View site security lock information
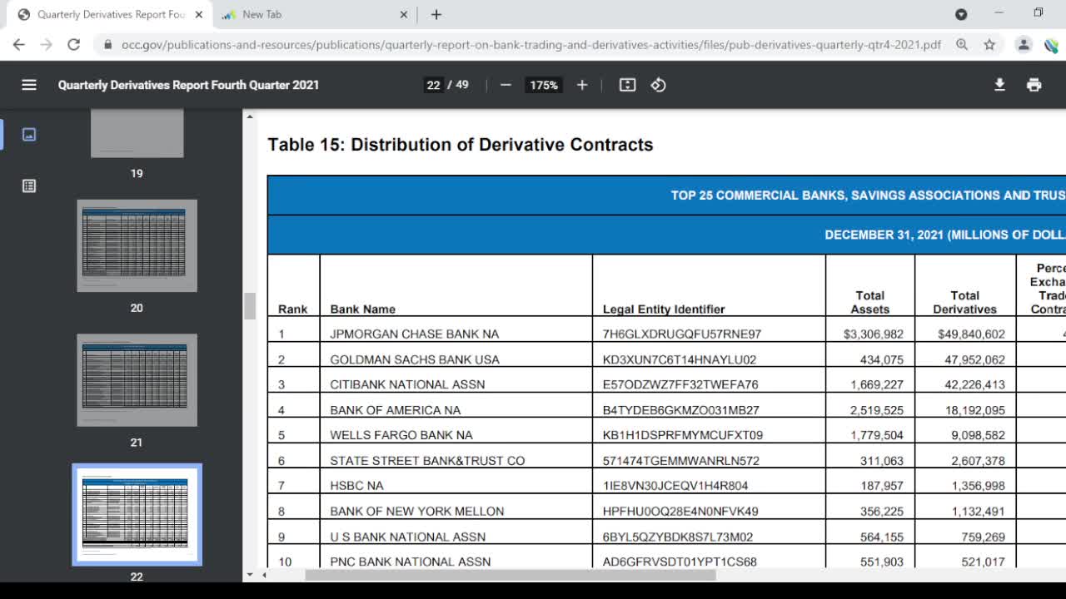 107,45
